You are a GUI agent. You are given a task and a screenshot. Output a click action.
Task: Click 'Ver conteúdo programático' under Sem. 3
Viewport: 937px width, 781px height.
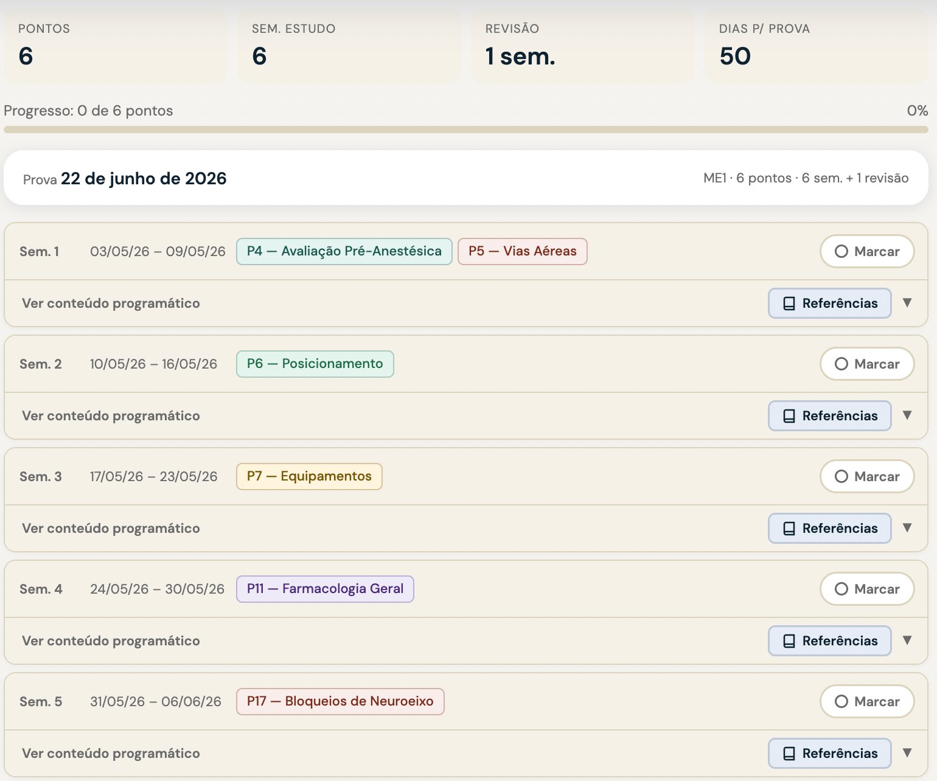point(111,528)
